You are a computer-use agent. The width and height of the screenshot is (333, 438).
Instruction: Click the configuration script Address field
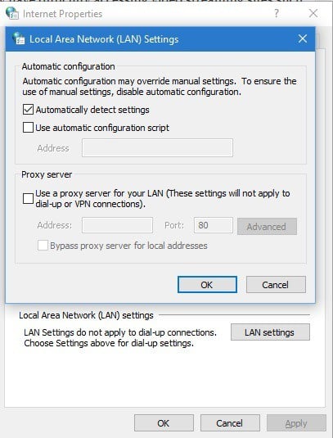(157, 147)
